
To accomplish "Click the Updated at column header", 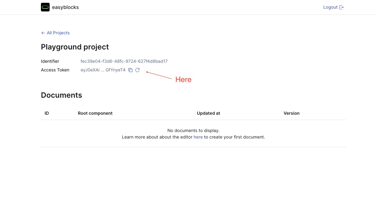I will pos(208,113).
